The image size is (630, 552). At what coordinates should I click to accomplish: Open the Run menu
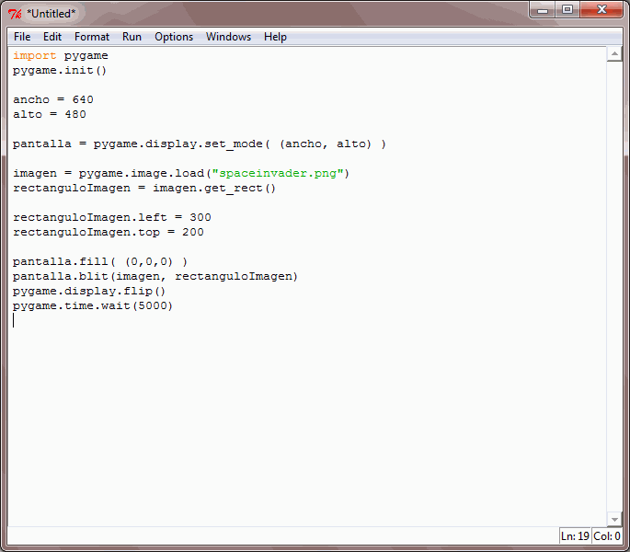132,37
